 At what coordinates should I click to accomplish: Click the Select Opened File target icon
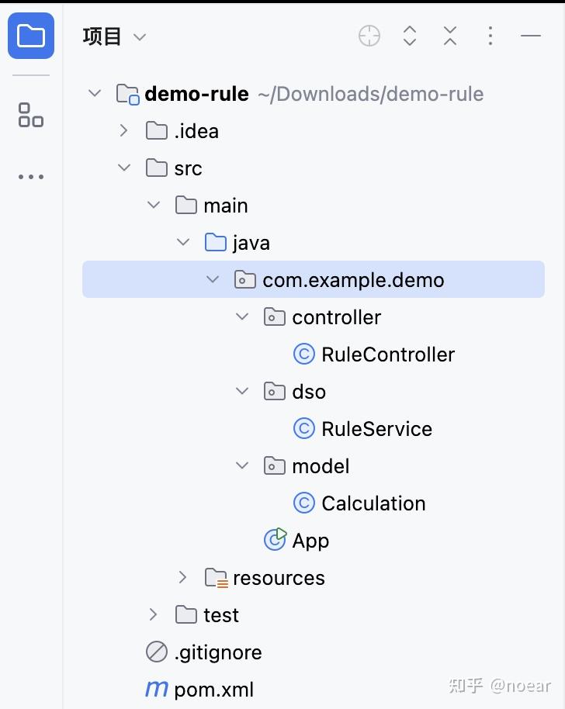tap(369, 36)
